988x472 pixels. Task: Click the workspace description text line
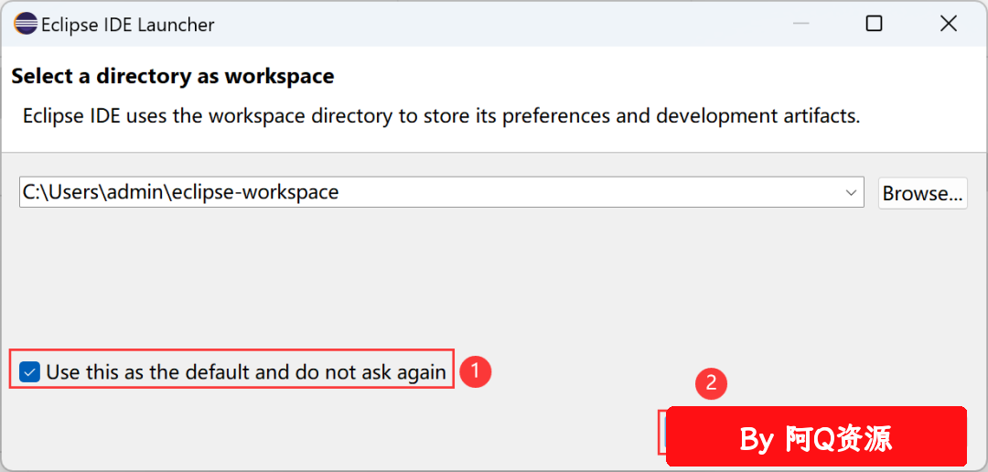click(442, 116)
